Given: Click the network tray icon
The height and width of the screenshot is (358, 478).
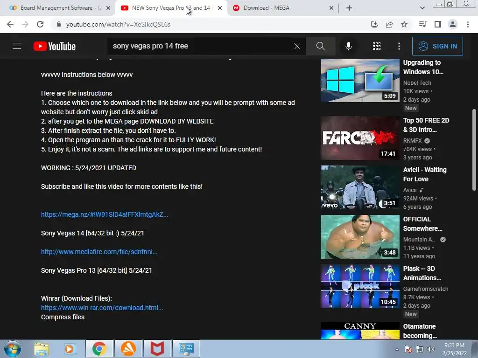Looking at the screenshot, I should [420, 349].
